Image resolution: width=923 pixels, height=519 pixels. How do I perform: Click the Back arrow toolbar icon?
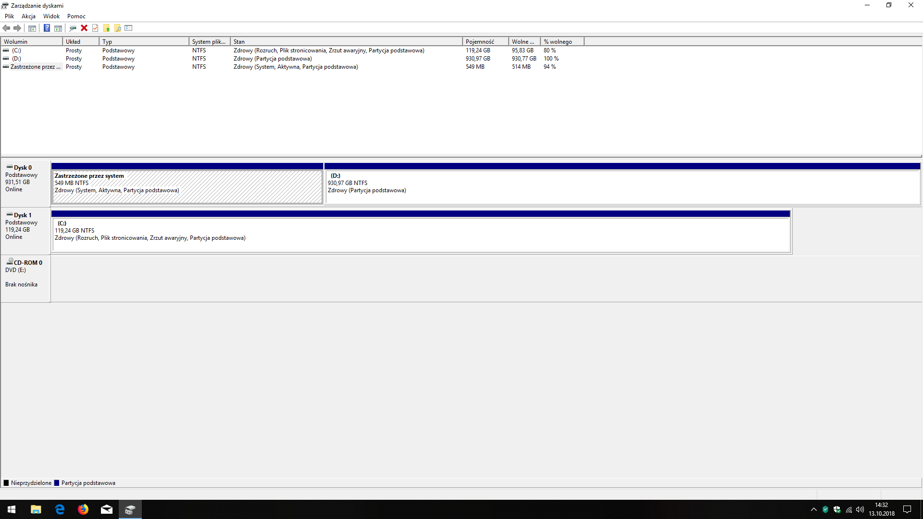point(6,28)
